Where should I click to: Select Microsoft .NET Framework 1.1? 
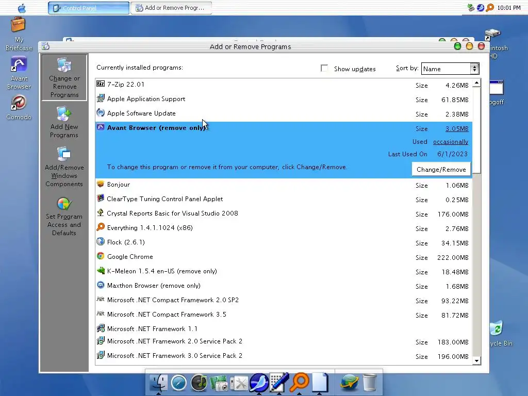(284, 329)
